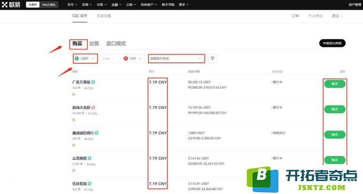Screen dimensions: 363x194
Task: Expand the 发现 menu in top bar
Action: point(87,5)
